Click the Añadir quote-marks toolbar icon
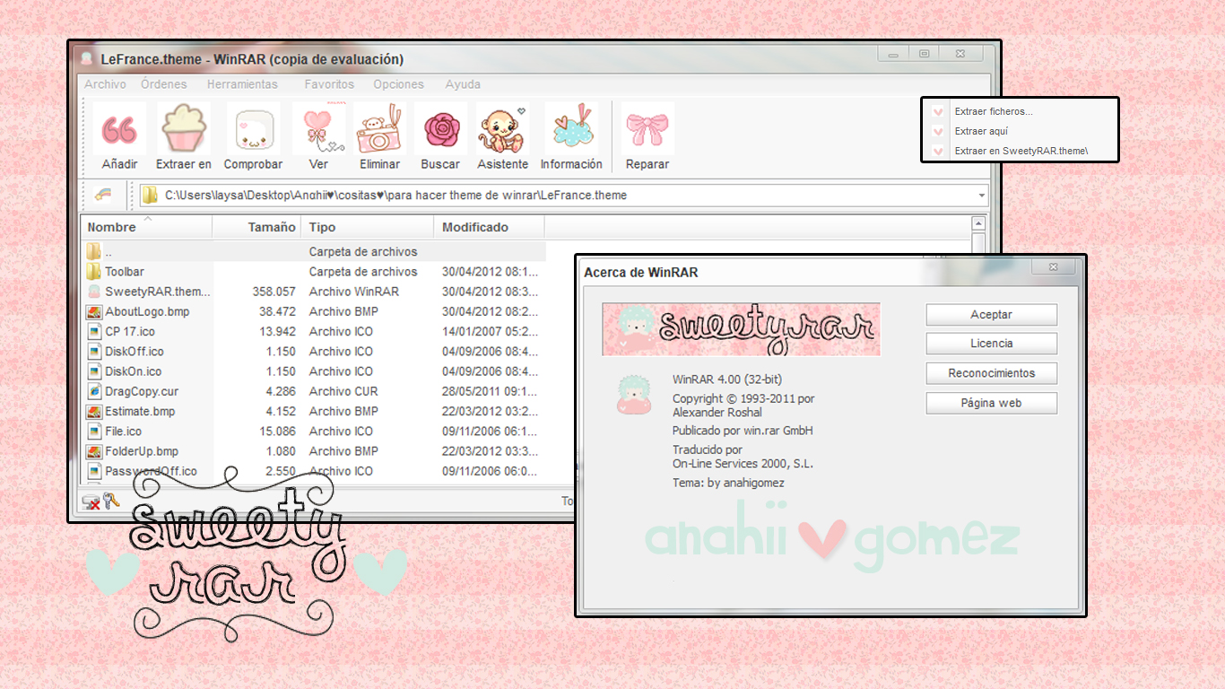The width and height of the screenshot is (1225, 689). [x=119, y=129]
